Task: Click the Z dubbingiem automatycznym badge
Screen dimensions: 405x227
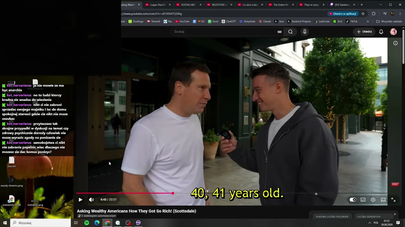Action: pyautogui.click(x=97, y=216)
